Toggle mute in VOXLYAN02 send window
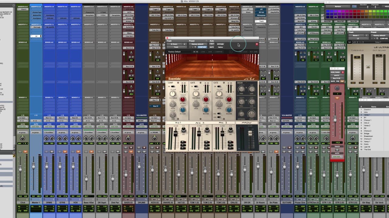 click(x=337, y=98)
